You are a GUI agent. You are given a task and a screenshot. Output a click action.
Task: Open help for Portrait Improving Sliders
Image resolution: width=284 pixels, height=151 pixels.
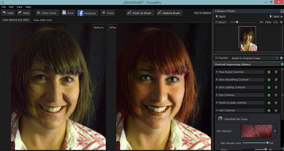(x=282, y=64)
